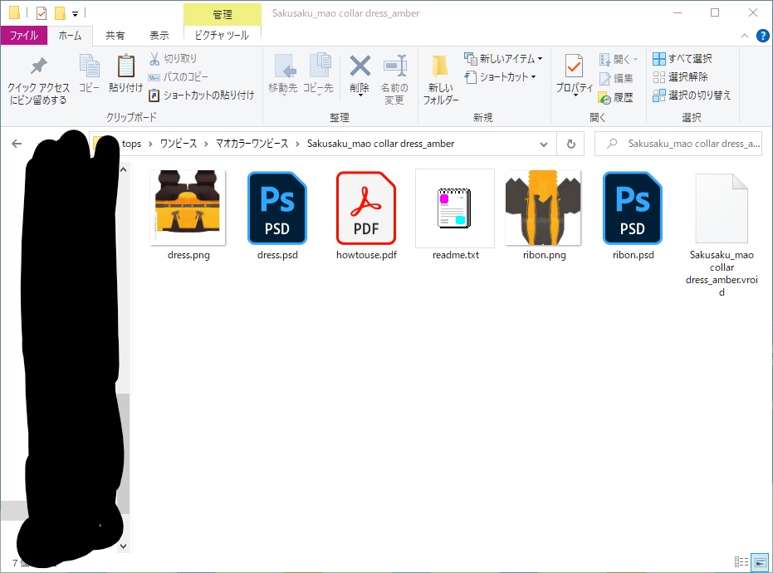Click Invert selection command
Viewport: 773px width, 573px height.
pyautogui.click(x=692, y=95)
